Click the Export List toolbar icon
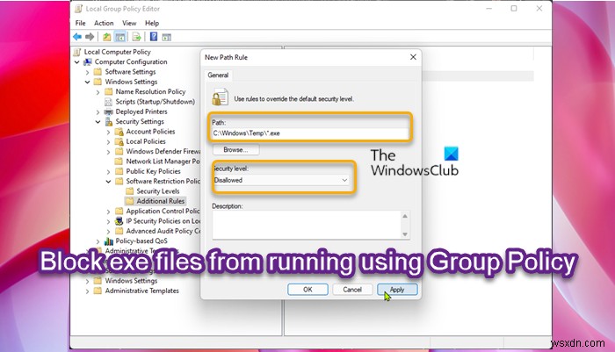The height and width of the screenshot is (352, 615). [136, 37]
